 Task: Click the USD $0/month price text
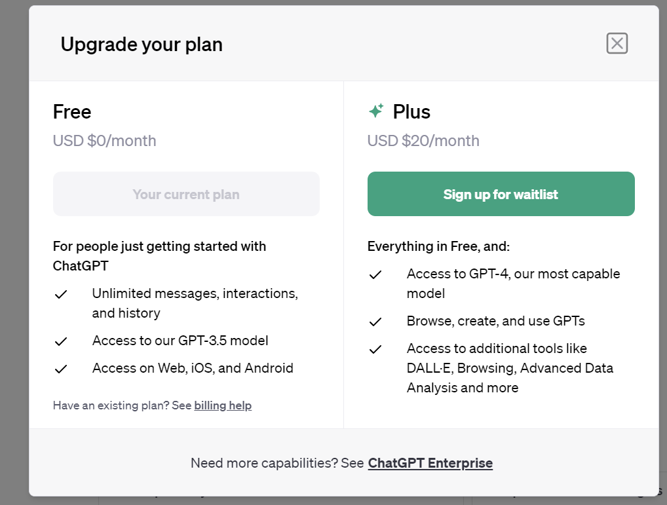tap(105, 141)
